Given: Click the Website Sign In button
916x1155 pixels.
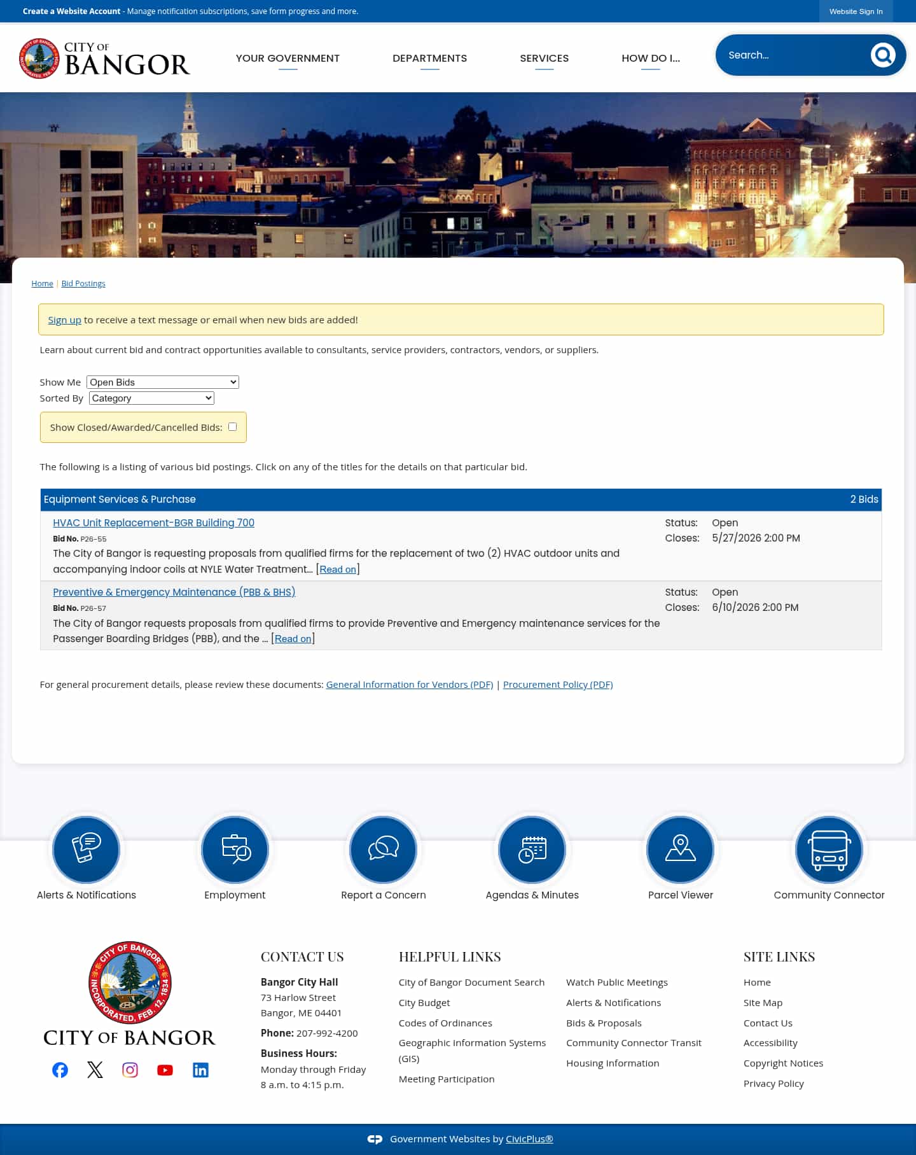Looking at the screenshot, I should [x=856, y=11].
